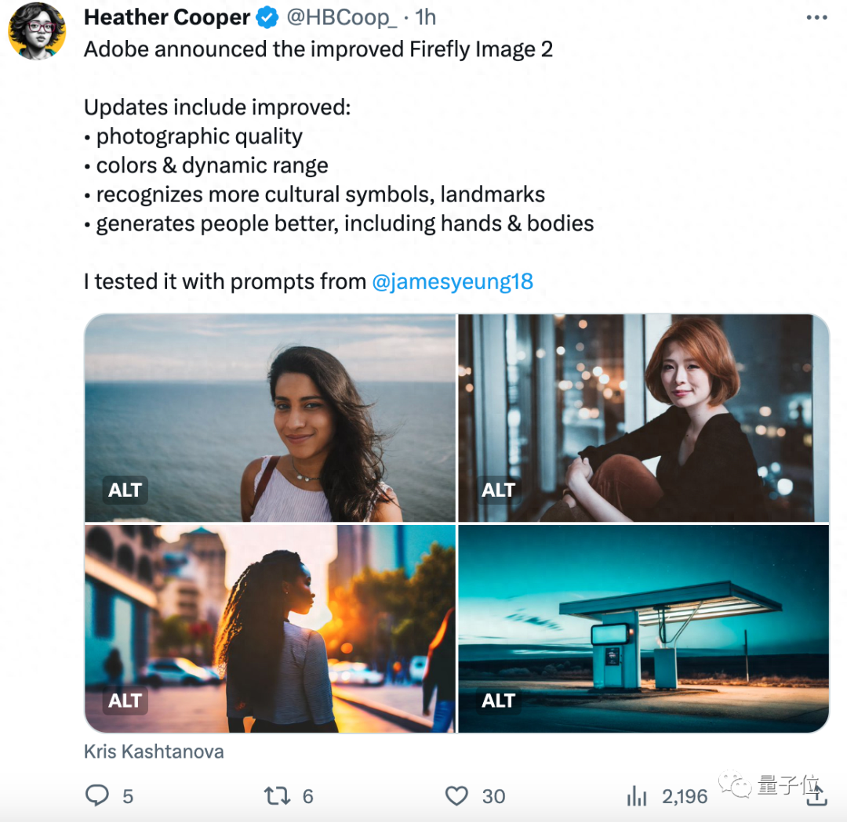This screenshot has height=822, width=847.
Task: Click the Kris Kashtanova name below the images
Action: [154, 751]
